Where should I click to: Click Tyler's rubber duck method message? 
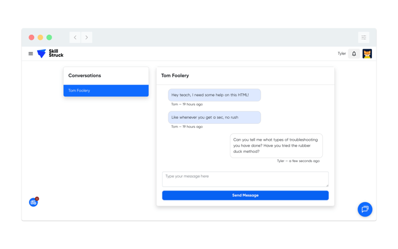point(276,146)
